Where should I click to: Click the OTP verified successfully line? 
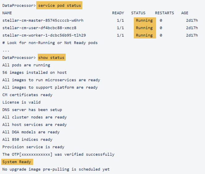58,154
